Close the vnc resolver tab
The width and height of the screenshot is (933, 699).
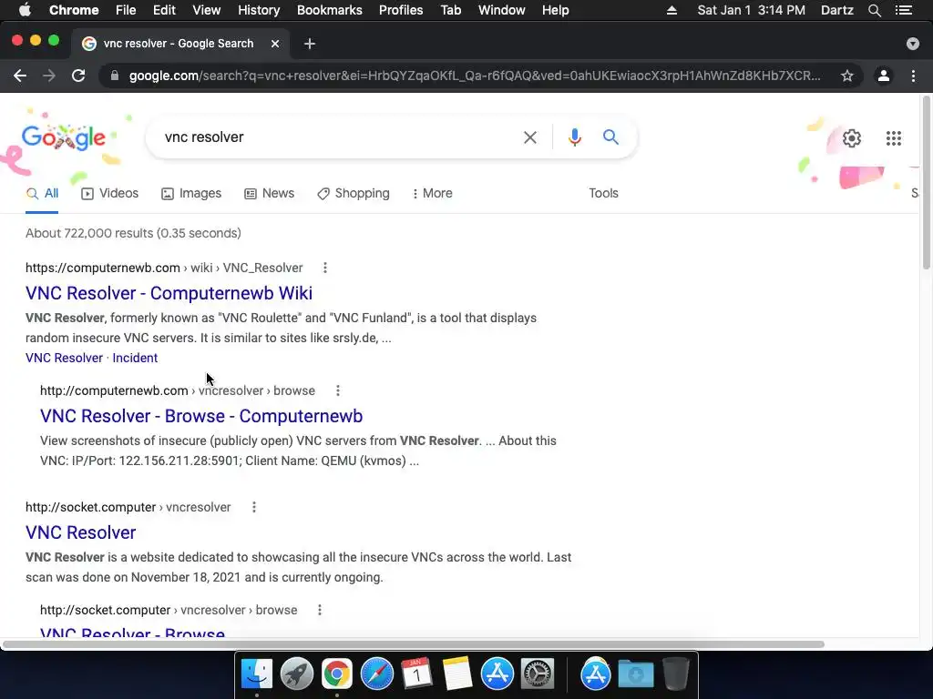point(275,44)
